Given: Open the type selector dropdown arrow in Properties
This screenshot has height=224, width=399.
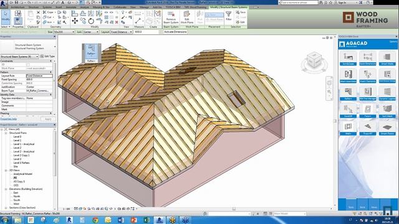Looking at the screenshot, I should tap(55, 47).
